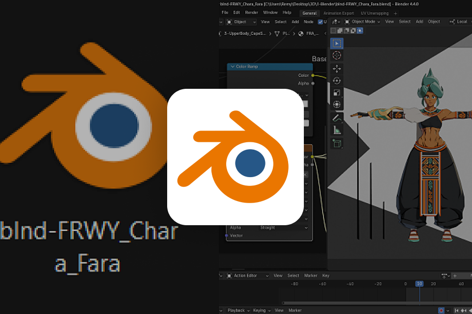Click the Color output socket of Color Ramp
The width and height of the screenshot is (472, 314).
coord(313,76)
